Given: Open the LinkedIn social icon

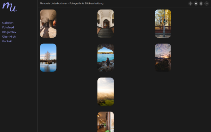Looking at the screenshot, I should [x=201, y=4].
